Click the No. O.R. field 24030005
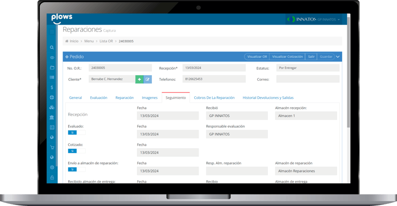 click(120, 68)
